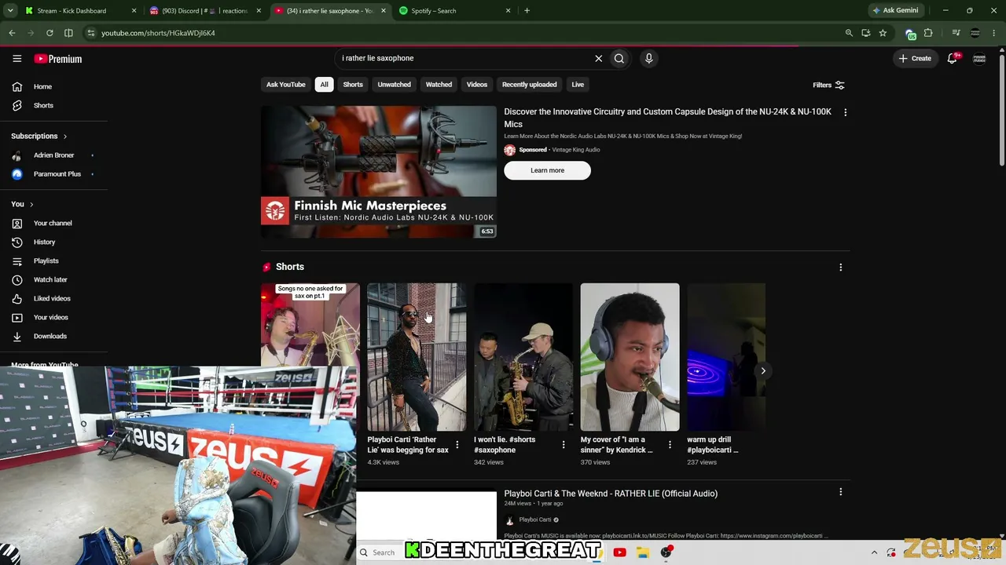Open the Finnish Mic Masterpieces ad thumbnail
The height and width of the screenshot is (565, 1006).
(x=379, y=172)
